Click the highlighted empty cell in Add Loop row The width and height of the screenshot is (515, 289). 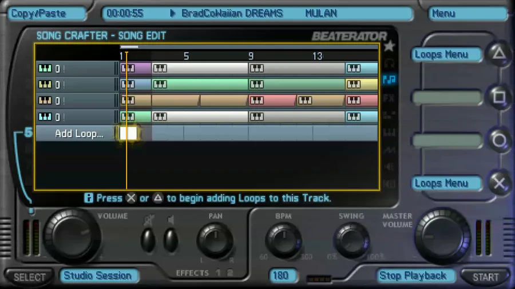pos(128,133)
